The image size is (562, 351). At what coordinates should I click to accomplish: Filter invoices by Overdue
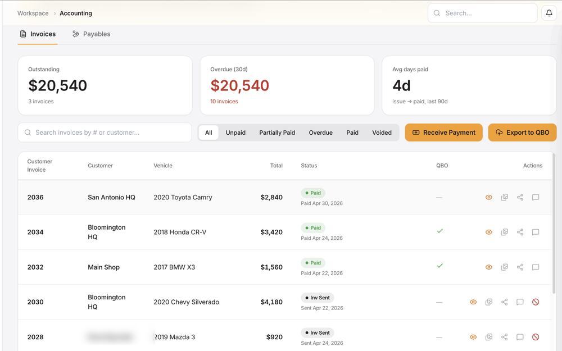click(x=320, y=133)
